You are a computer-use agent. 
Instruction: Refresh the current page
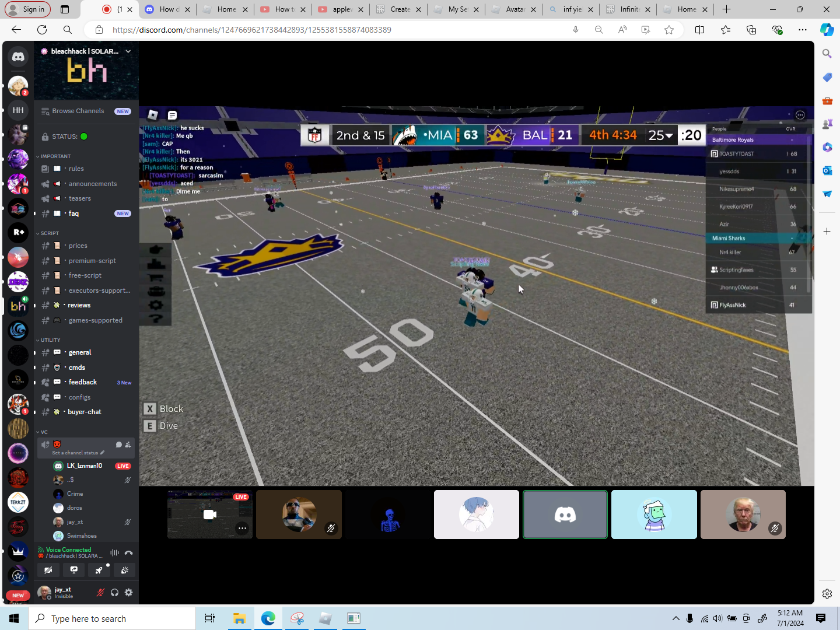click(x=42, y=30)
